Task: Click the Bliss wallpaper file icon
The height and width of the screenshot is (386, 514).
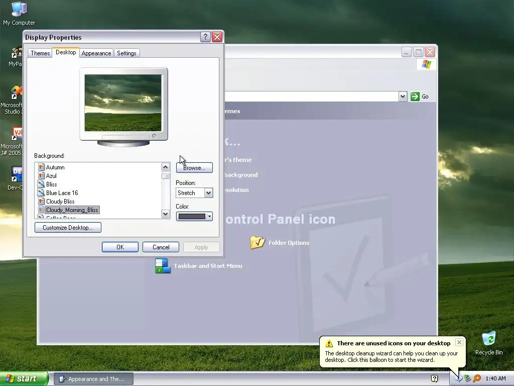Action: click(x=41, y=184)
